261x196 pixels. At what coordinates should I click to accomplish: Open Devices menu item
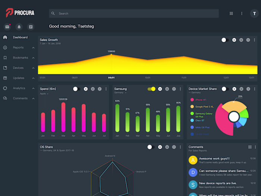pyautogui.click(x=18, y=68)
